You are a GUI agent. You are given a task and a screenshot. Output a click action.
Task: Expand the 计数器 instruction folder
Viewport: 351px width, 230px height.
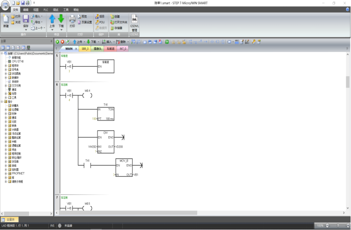tap(6, 130)
